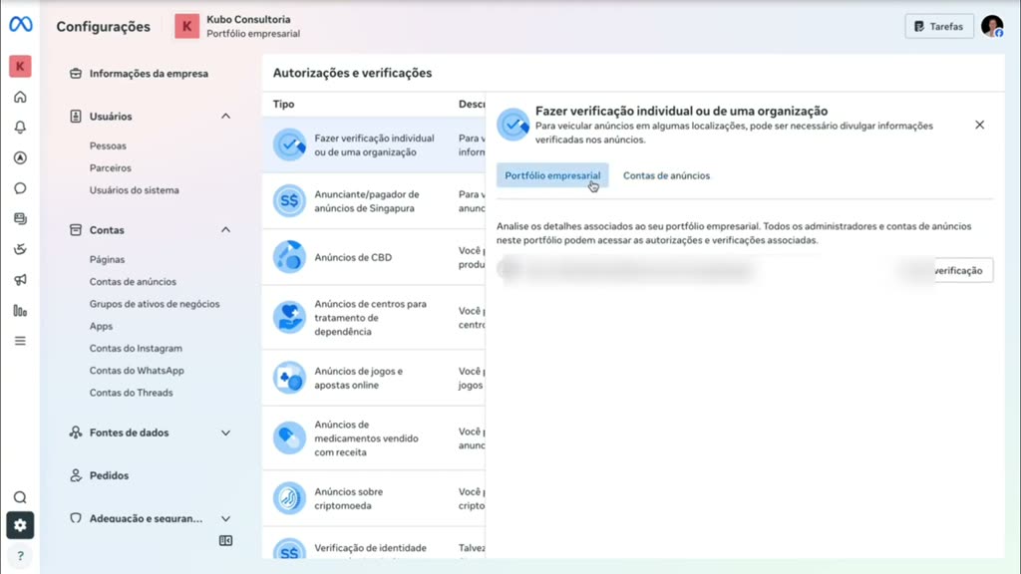Select Anúncios de CBD row text
The image size is (1021, 574).
pos(353,257)
